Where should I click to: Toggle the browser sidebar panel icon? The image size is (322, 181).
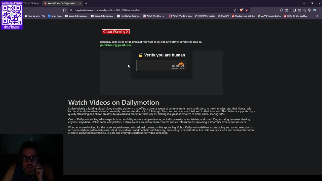point(294,10)
